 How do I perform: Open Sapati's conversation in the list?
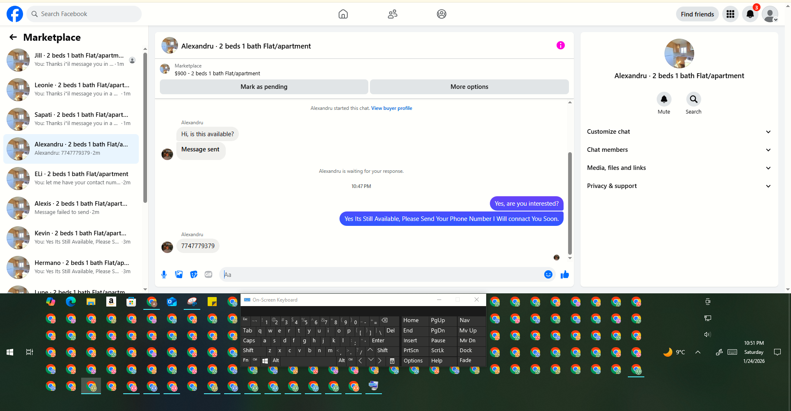71,119
